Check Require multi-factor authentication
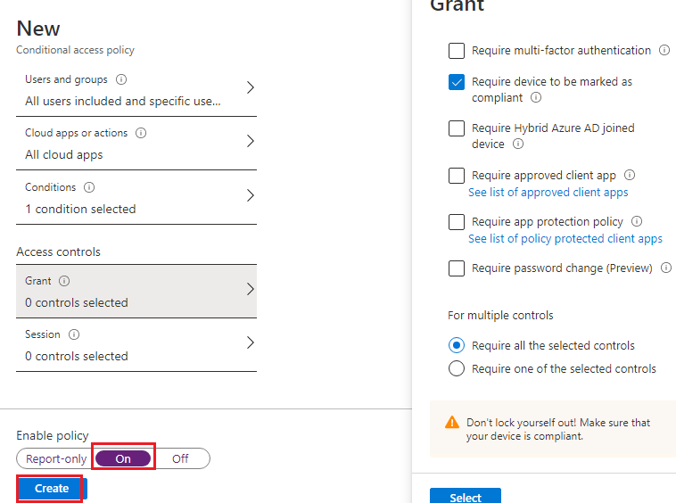The image size is (676, 503). coord(457,51)
